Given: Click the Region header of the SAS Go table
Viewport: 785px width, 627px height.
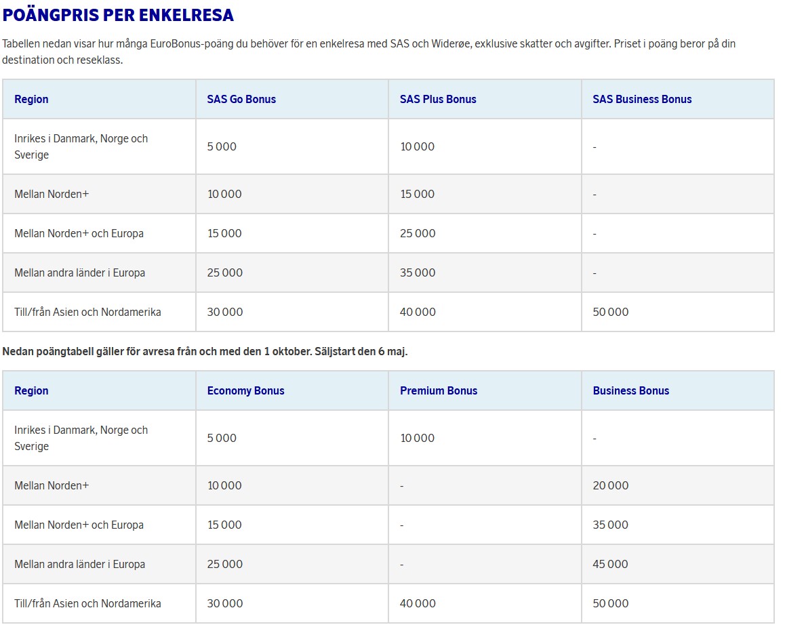Looking at the screenshot, I should click(x=31, y=99).
